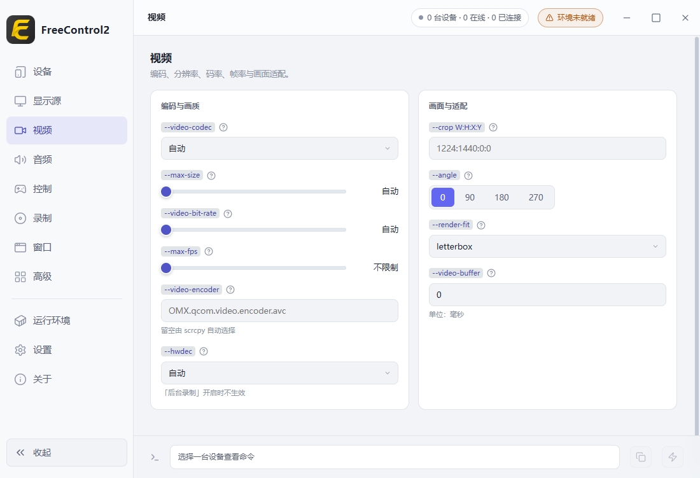Open the 关于 (about) sidebar page

click(67, 379)
